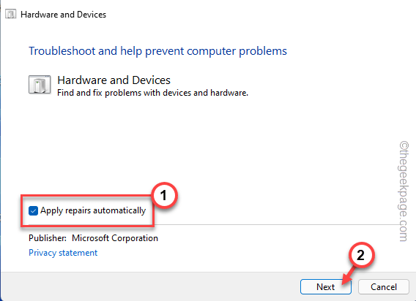Click the thegeekpage.com vertical watermark

(404, 191)
